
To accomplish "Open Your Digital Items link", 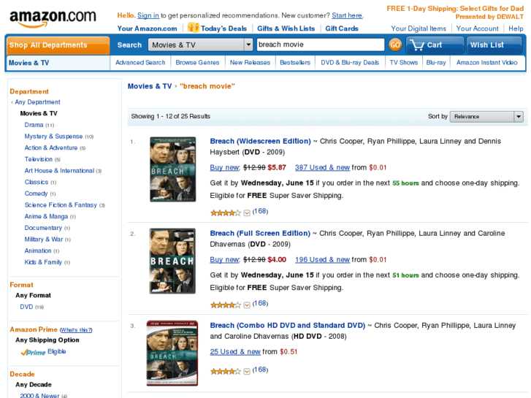I will click(x=419, y=28).
